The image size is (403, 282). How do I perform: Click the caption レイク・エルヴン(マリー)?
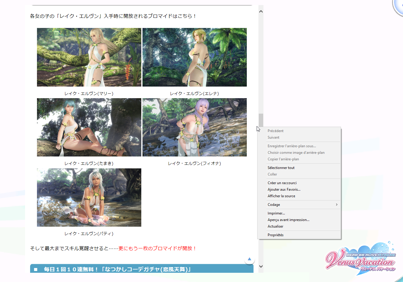tap(89, 93)
